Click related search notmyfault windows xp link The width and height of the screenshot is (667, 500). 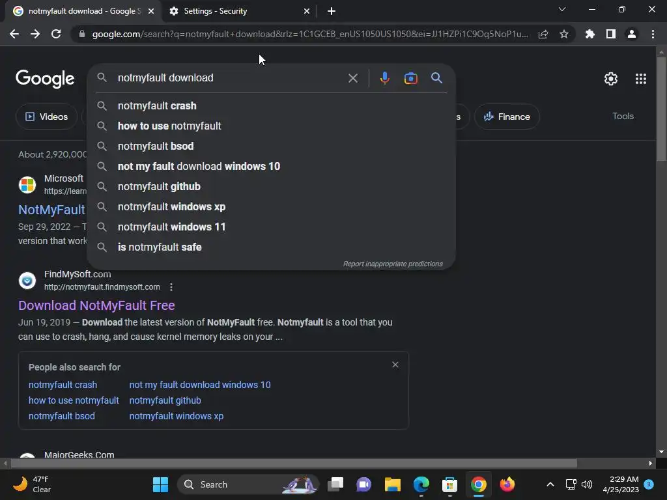pyautogui.click(x=176, y=416)
